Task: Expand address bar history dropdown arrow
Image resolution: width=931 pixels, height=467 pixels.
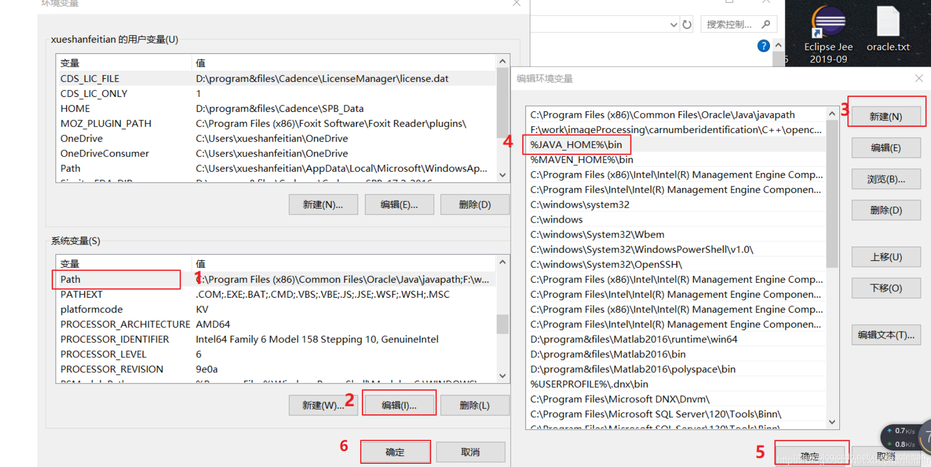Action: point(674,24)
